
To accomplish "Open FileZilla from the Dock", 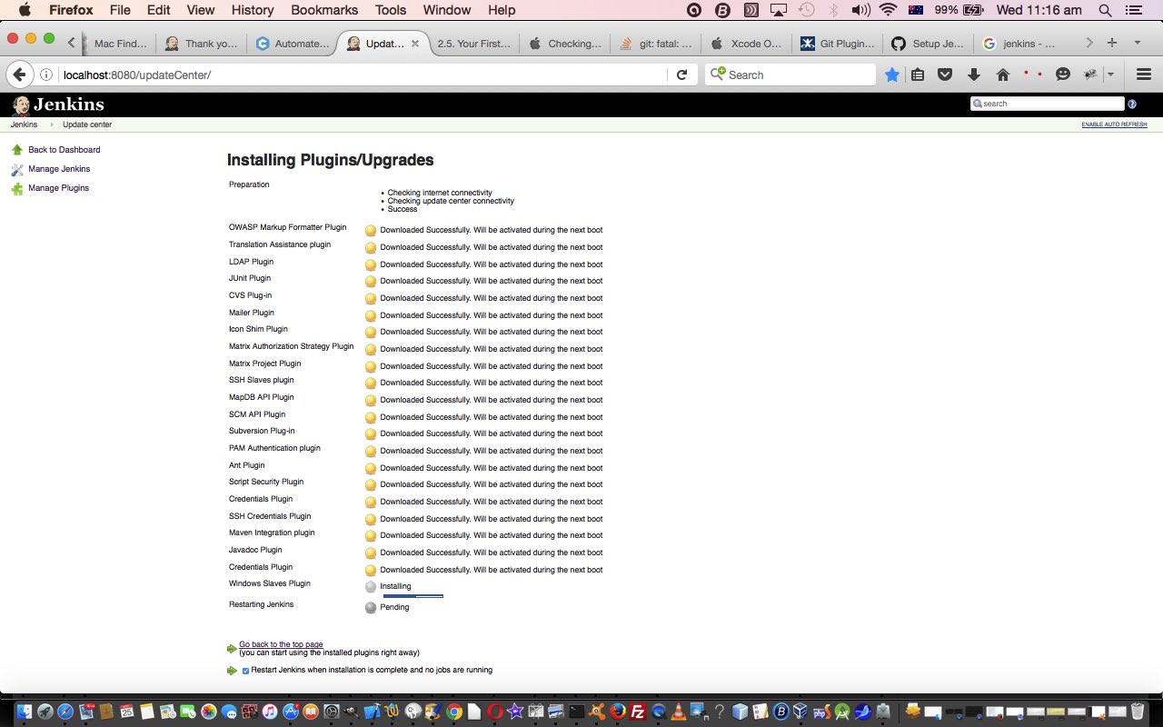I will click(638, 712).
